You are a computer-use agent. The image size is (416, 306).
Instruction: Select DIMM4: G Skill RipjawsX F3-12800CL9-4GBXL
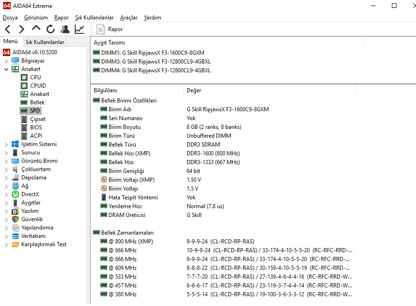tap(156, 70)
